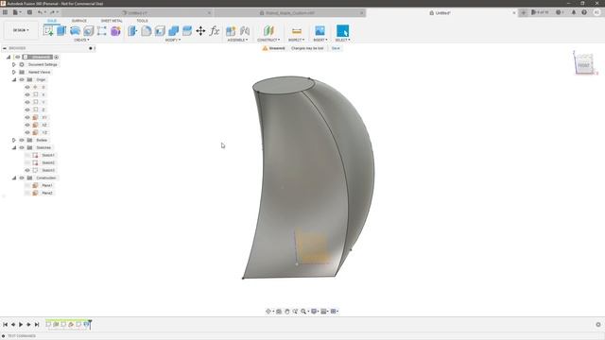Show hidden Sketch1
The width and height of the screenshot is (605, 340).
(x=27, y=155)
